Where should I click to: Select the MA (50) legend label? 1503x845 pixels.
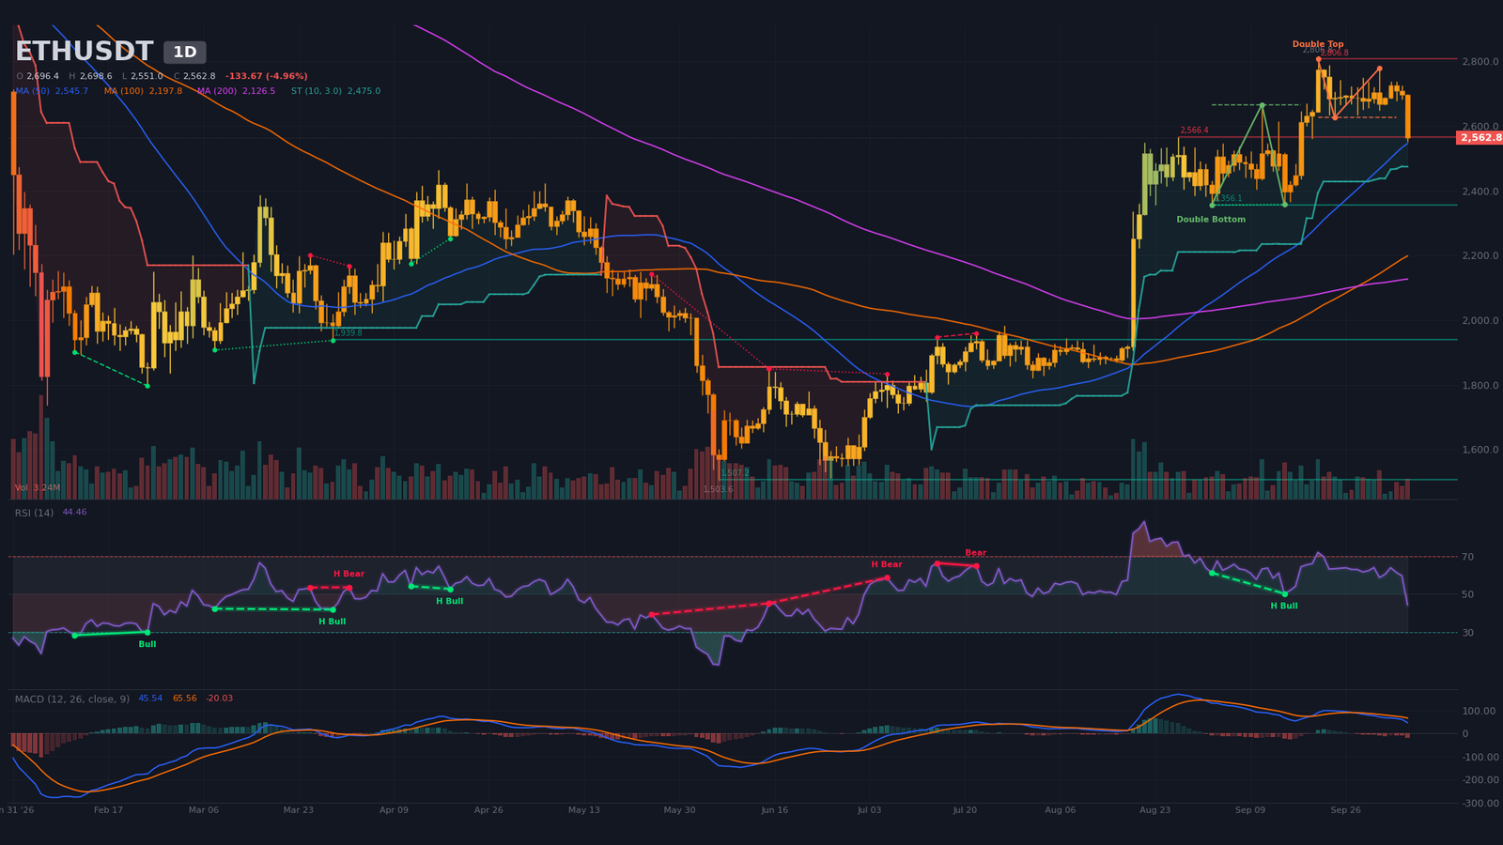32,91
